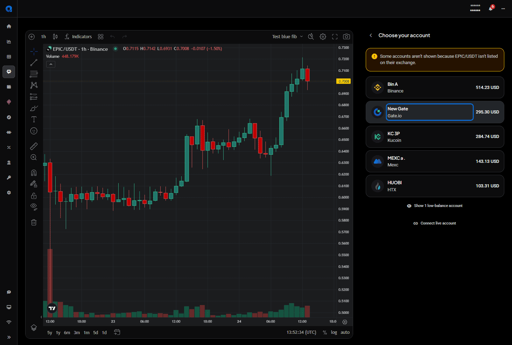Click the Connect live account link
The width and height of the screenshot is (512, 345).
(435, 223)
